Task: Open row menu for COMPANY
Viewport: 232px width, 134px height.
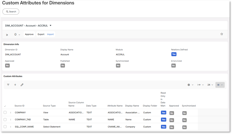Action: pyautogui.click(x=11, y=112)
